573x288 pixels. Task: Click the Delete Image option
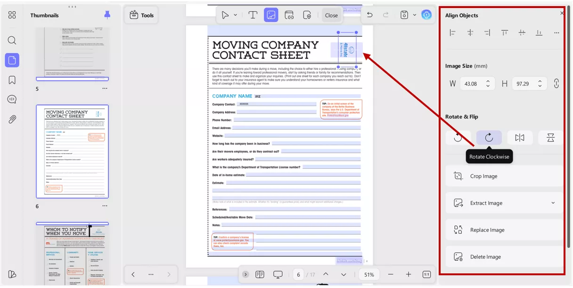pos(486,256)
